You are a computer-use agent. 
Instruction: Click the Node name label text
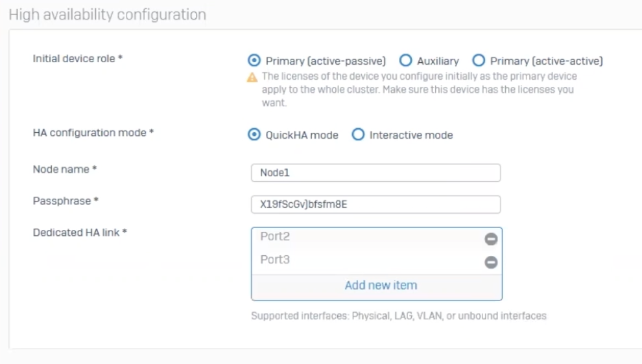pos(64,169)
